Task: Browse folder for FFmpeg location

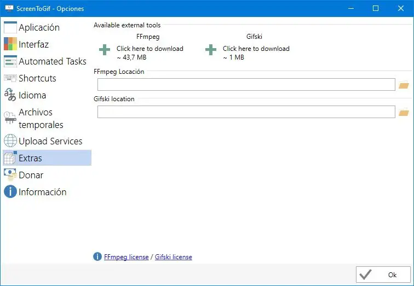Action: point(404,85)
